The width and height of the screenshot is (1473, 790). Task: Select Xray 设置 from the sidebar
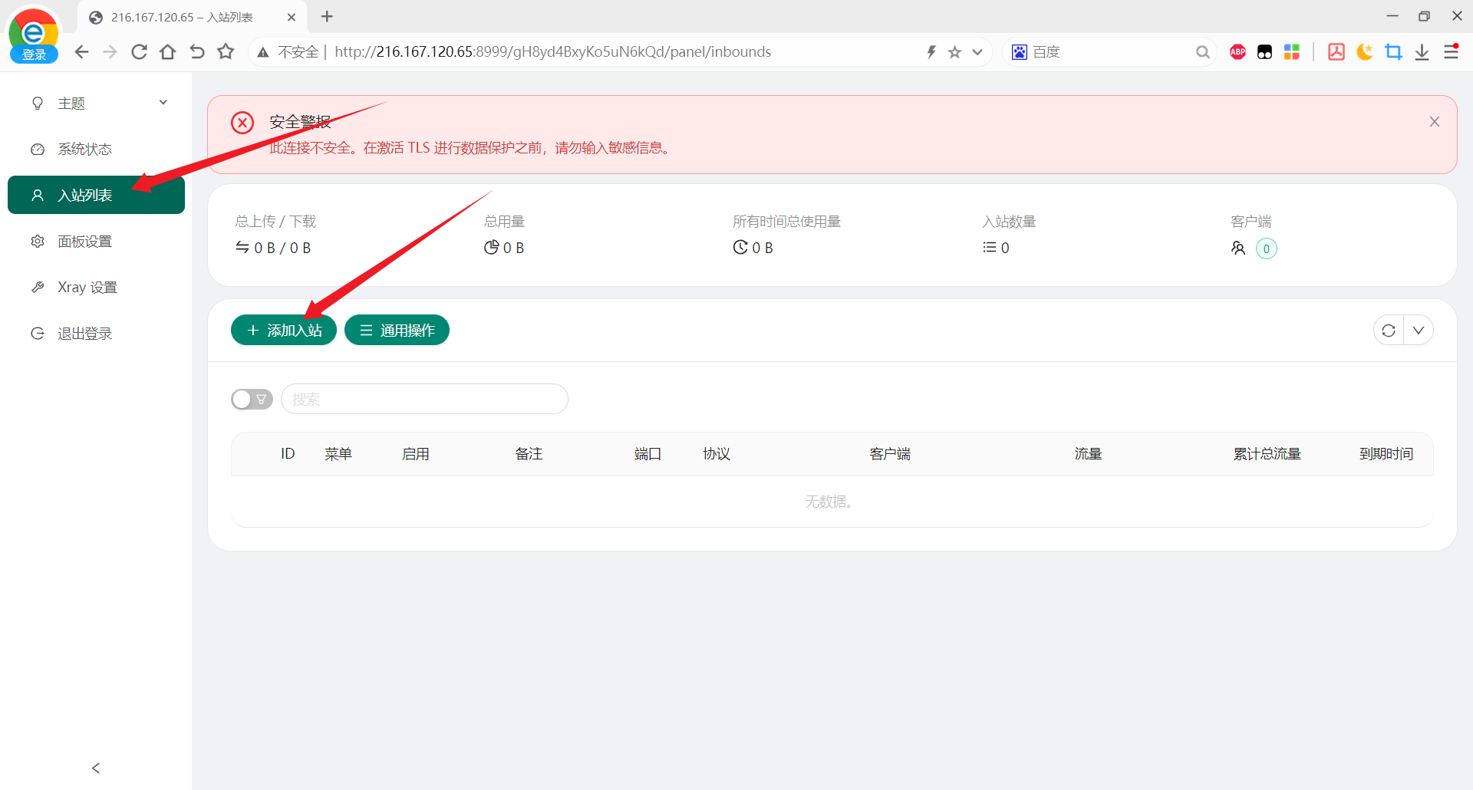(x=87, y=288)
